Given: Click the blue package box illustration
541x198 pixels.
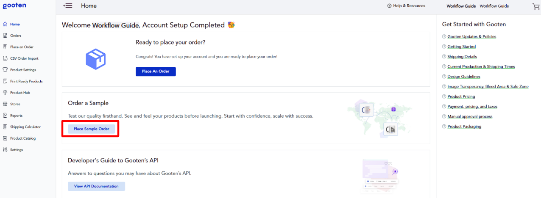Looking at the screenshot, I should point(95,59).
